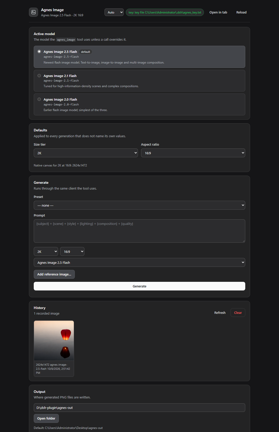Click the 'default' badge on 2.5 Flash
This screenshot has width=279, height=432.
click(x=85, y=52)
